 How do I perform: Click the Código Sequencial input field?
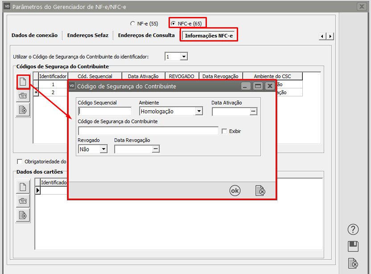coord(105,111)
